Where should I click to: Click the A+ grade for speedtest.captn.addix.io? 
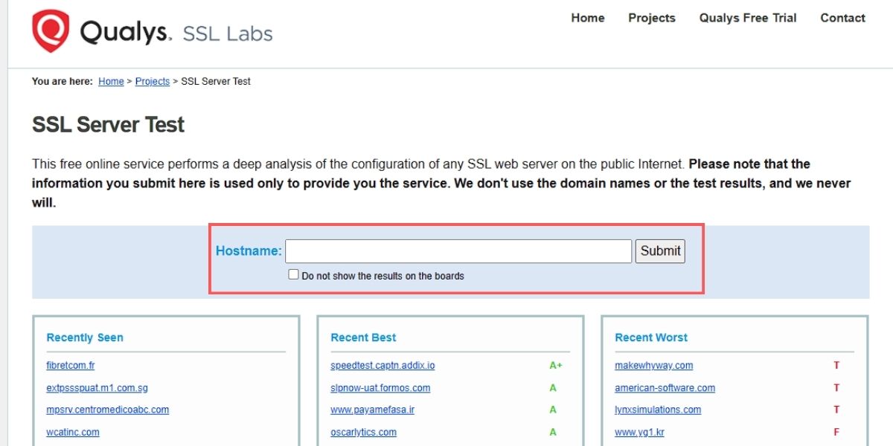[556, 366]
